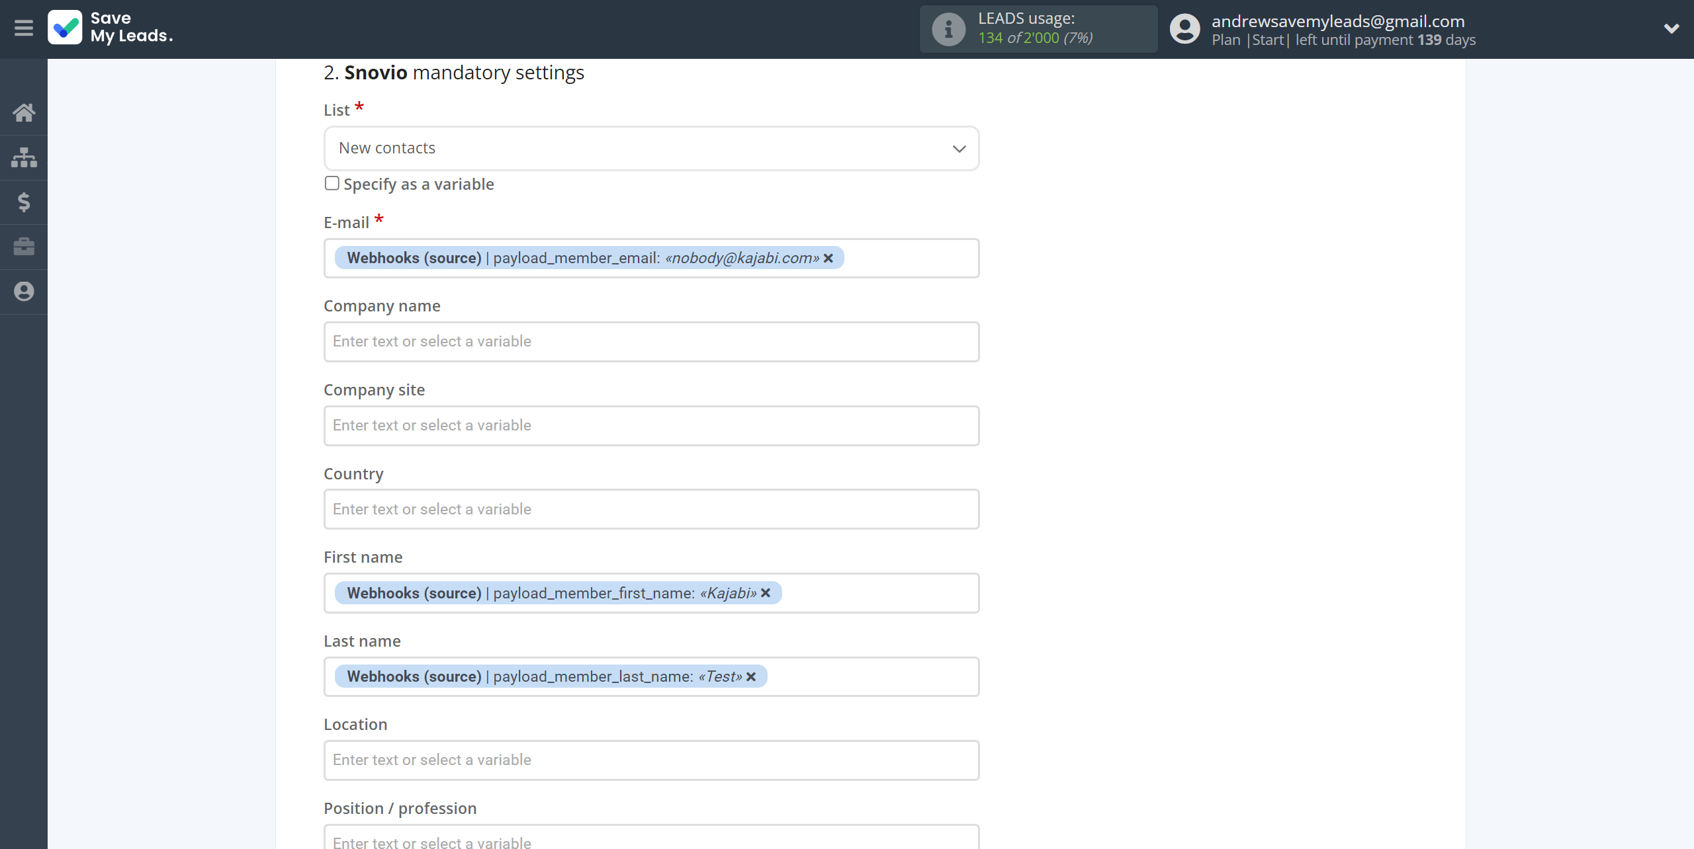The image size is (1694, 849).
Task: Open the connections sitemap sidebar icon
Action: pyautogui.click(x=24, y=157)
